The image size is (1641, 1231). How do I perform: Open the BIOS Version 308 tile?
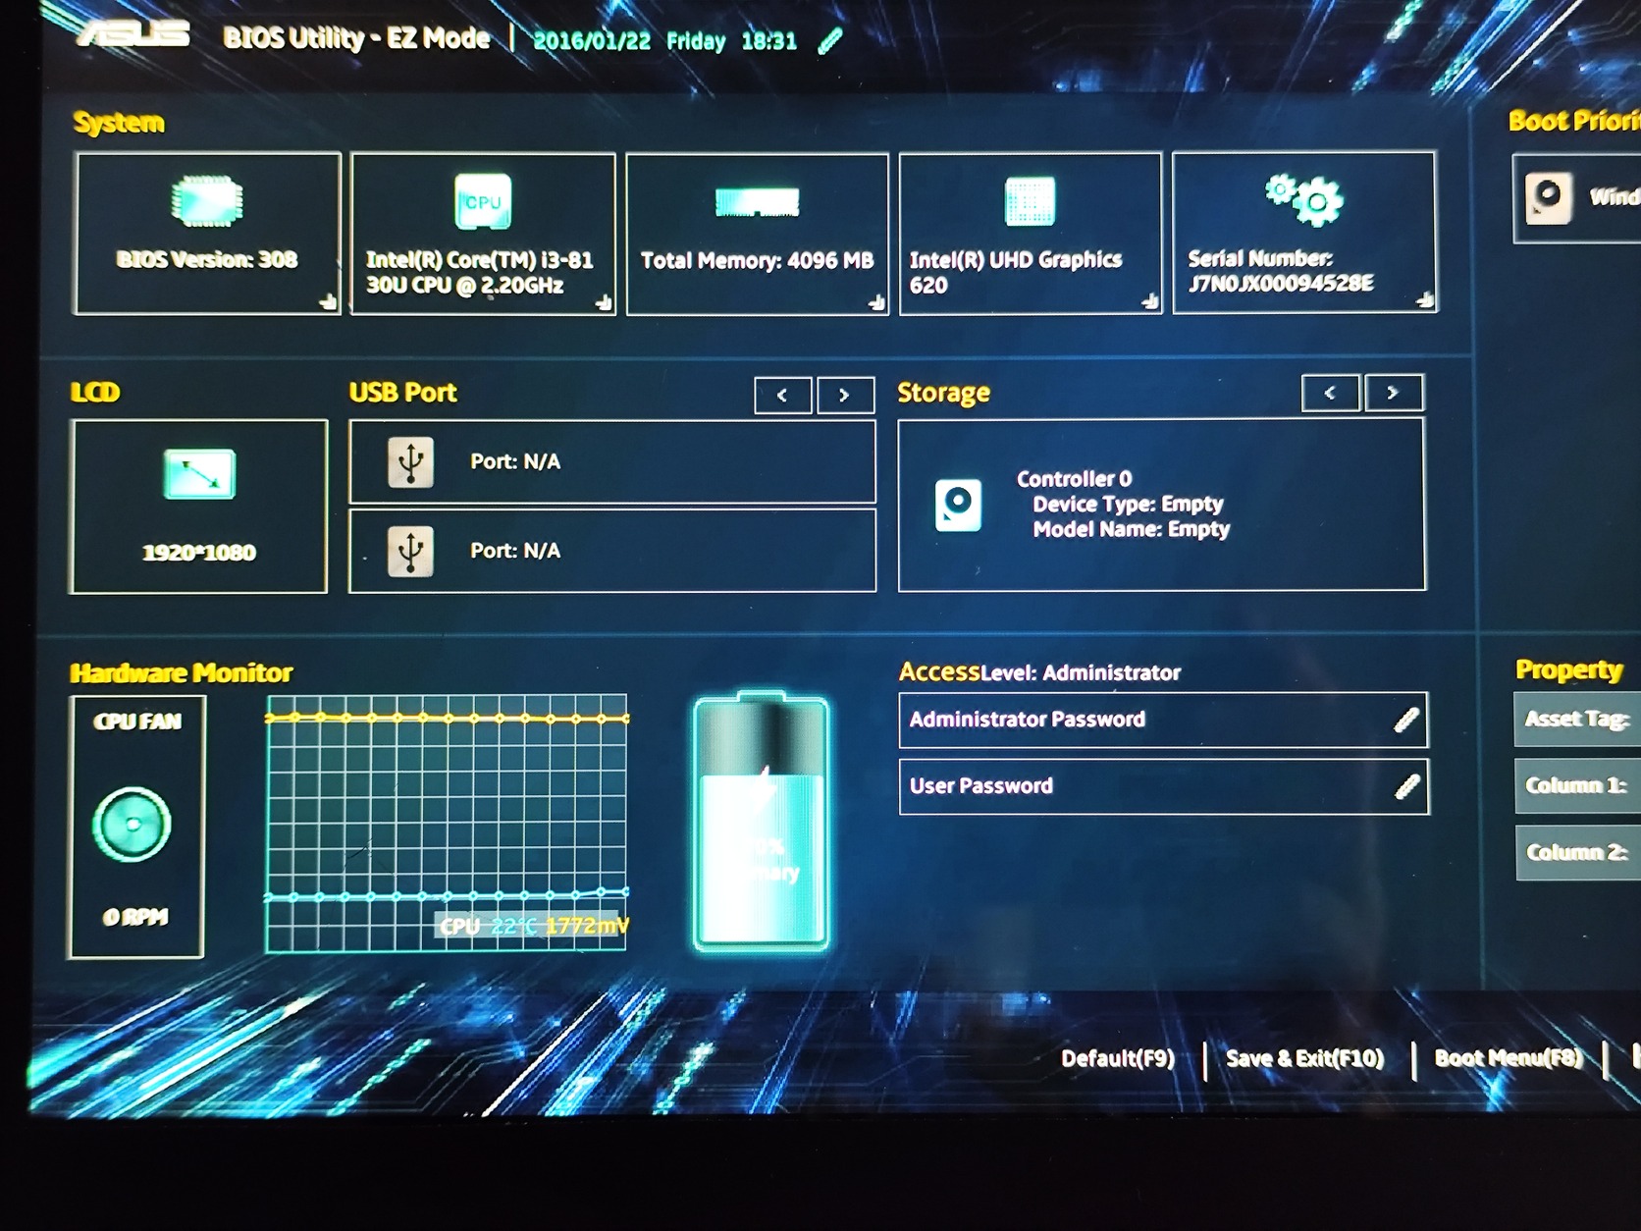tap(207, 234)
